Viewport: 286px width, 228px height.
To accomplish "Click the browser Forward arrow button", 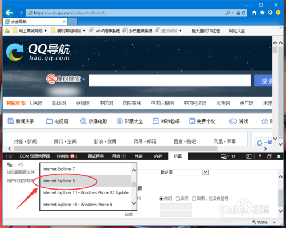I will pos(21,13).
